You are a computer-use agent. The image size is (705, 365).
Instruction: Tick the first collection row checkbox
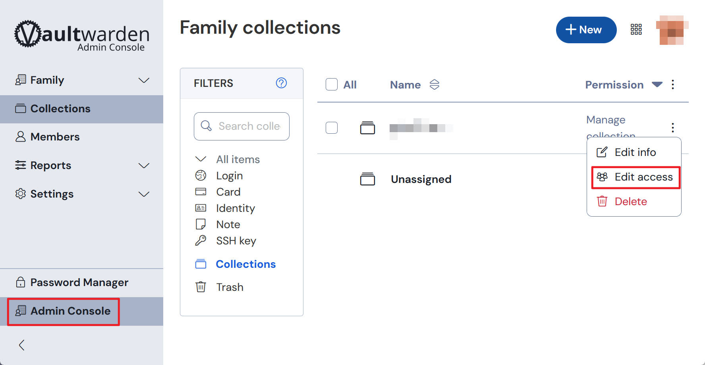332,128
